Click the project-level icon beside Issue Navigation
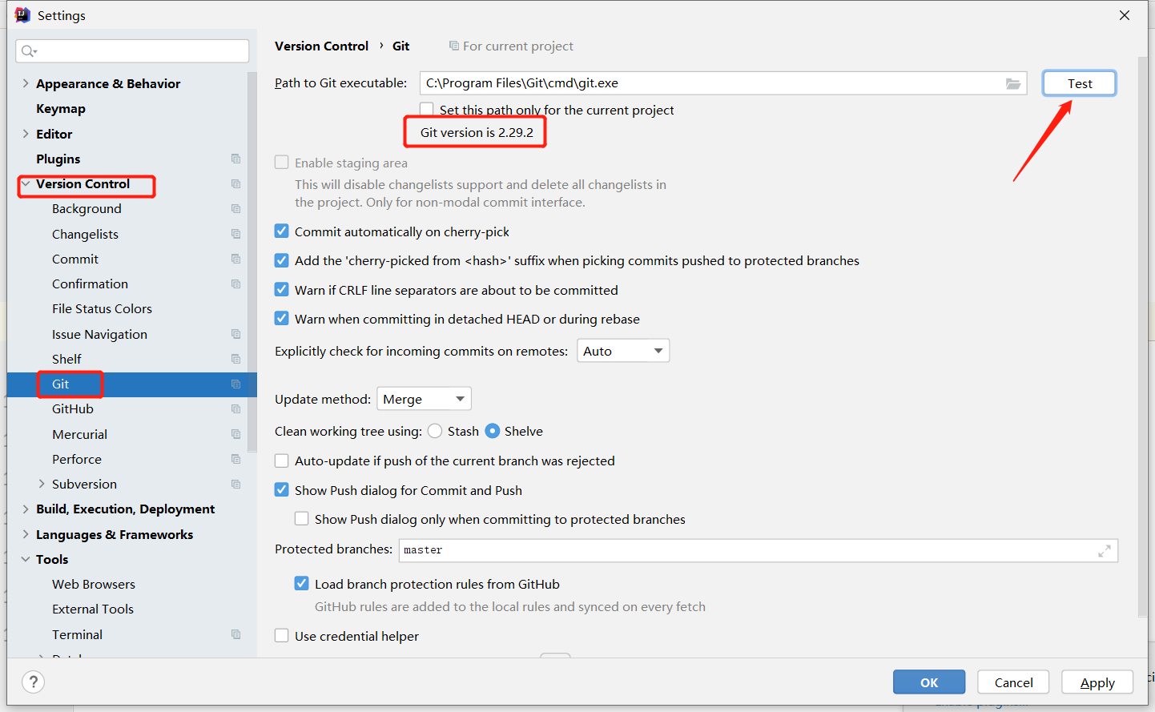The height and width of the screenshot is (712, 1155). (x=235, y=334)
